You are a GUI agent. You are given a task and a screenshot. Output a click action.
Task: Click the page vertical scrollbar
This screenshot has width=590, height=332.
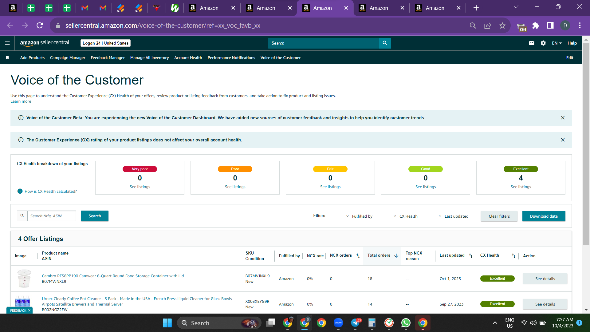[x=586, y=144]
